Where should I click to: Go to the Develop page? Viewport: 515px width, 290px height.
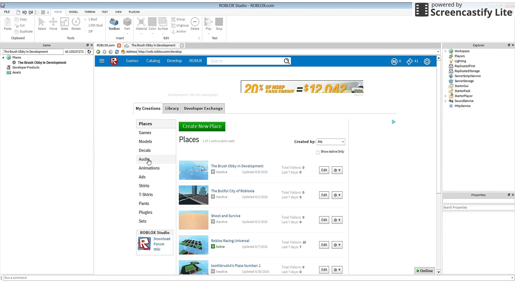[174, 61]
